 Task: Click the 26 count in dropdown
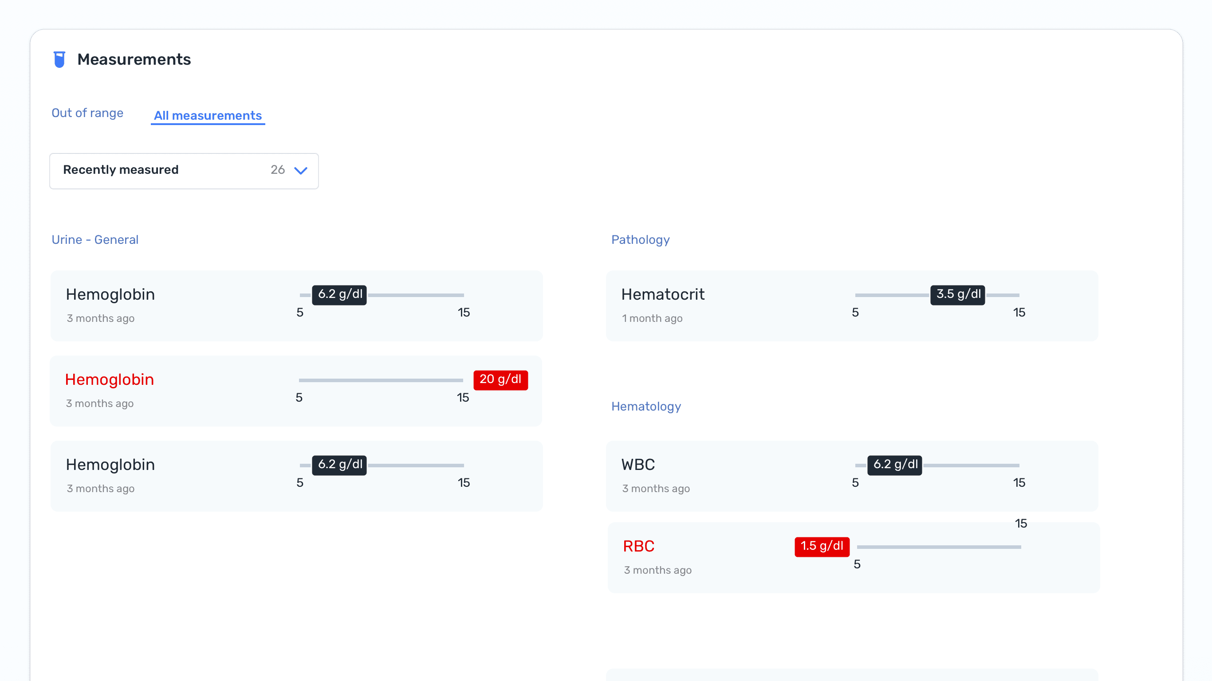coord(278,170)
